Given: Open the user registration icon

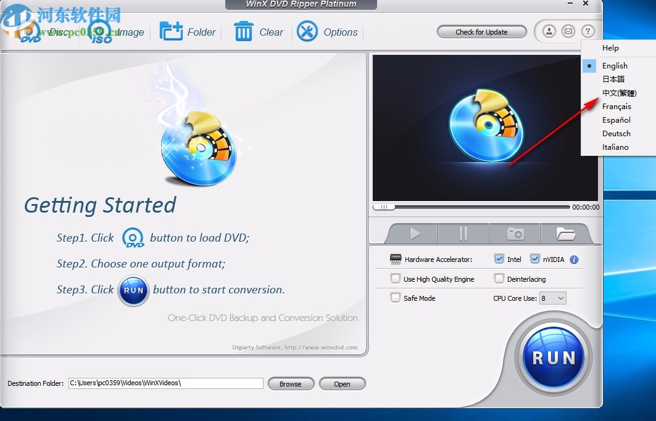Looking at the screenshot, I should click(x=549, y=31).
